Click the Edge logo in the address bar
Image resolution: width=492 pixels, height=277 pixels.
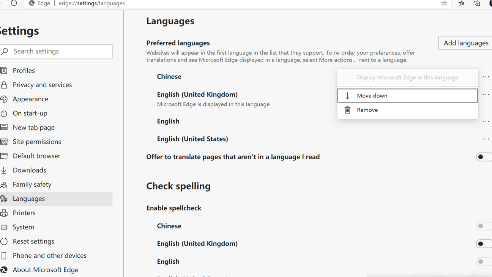point(32,3)
